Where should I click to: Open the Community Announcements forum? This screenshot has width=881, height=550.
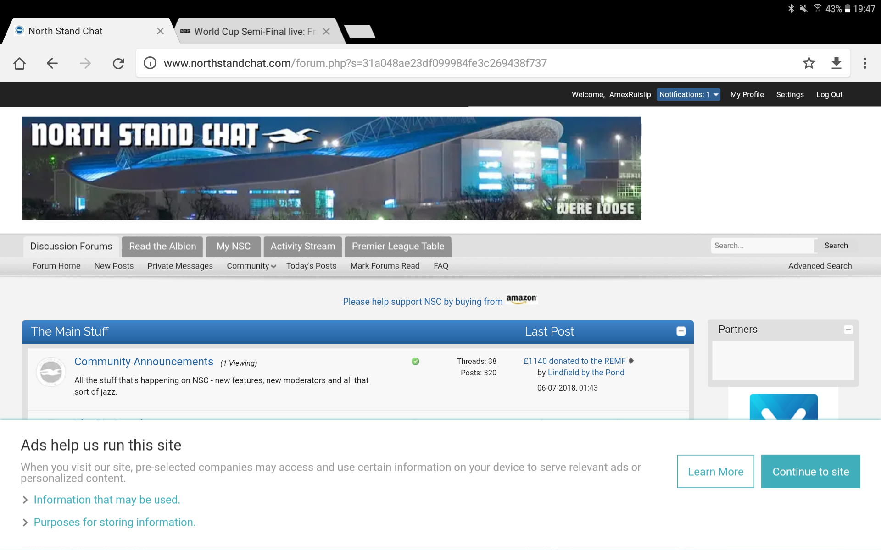[x=144, y=362]
